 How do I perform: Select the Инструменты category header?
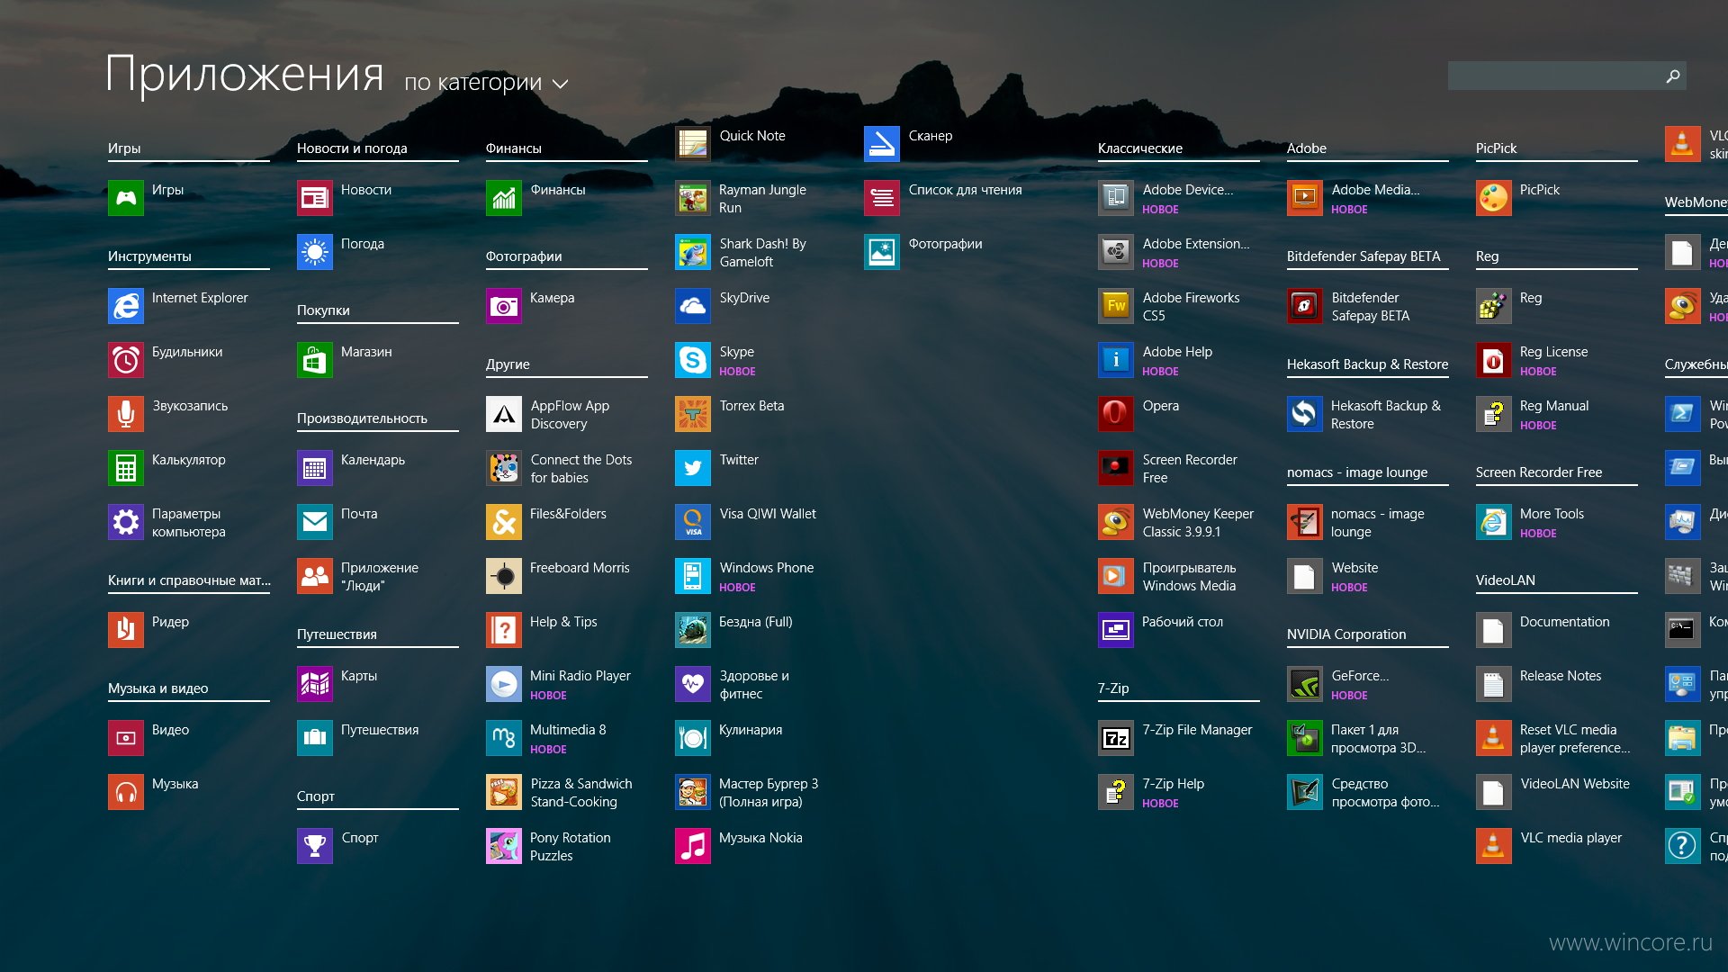[x=149, y=256]
